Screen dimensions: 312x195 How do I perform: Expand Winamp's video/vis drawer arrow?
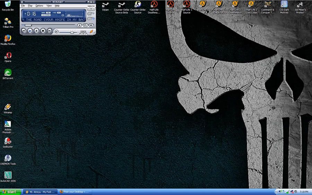[x=91, y=9]
